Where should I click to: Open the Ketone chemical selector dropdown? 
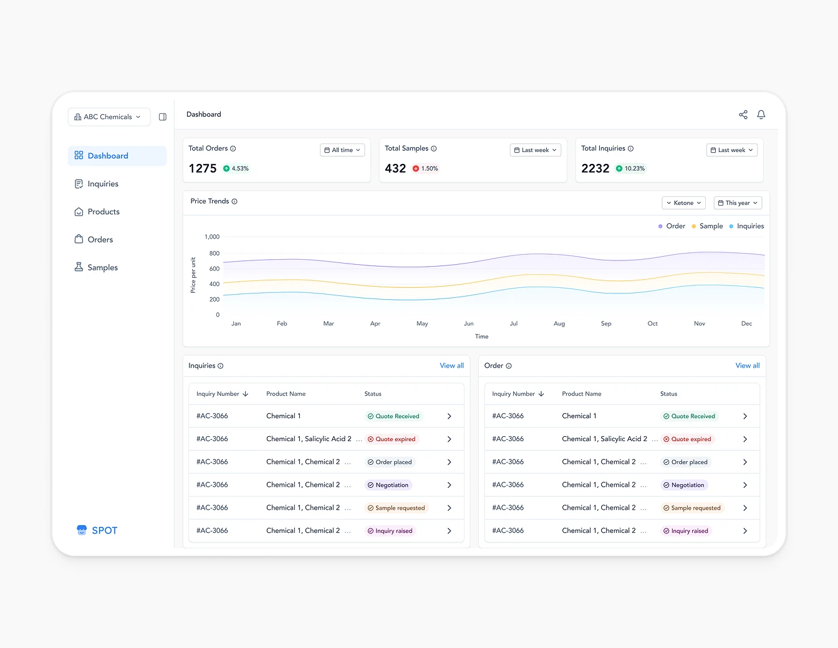(x=683, y=202)
